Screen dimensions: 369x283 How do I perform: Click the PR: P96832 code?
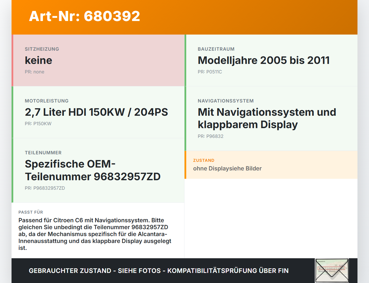coord(210,136)
